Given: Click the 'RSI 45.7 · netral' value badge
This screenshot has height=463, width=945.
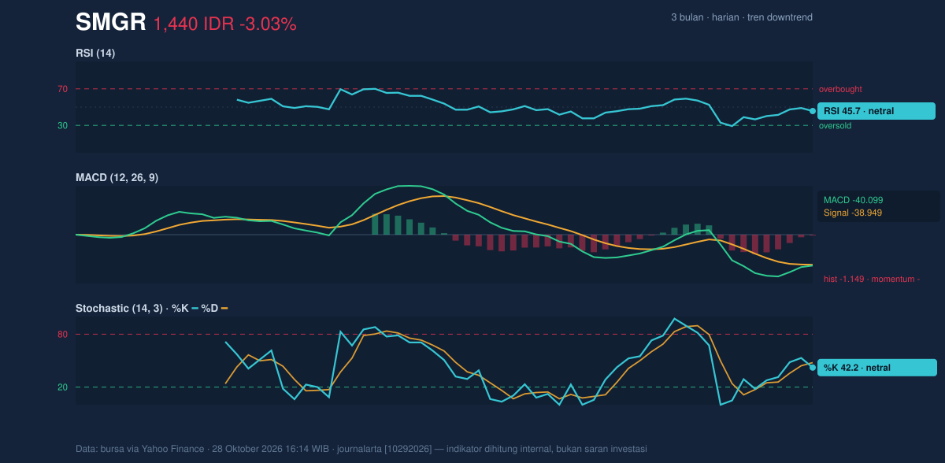Looking at the screenshot, I should click(x=876, y=111).
